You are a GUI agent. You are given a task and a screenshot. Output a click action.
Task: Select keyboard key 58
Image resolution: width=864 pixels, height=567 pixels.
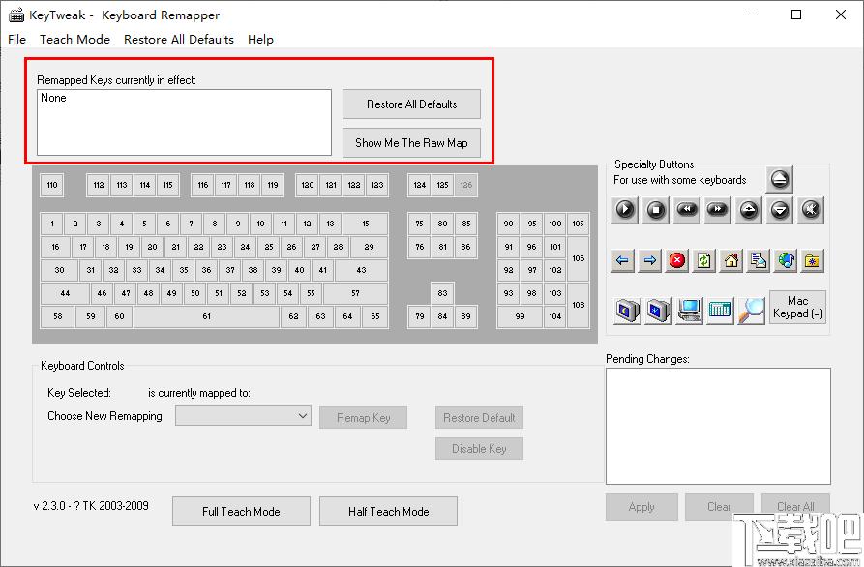(57, 316)
